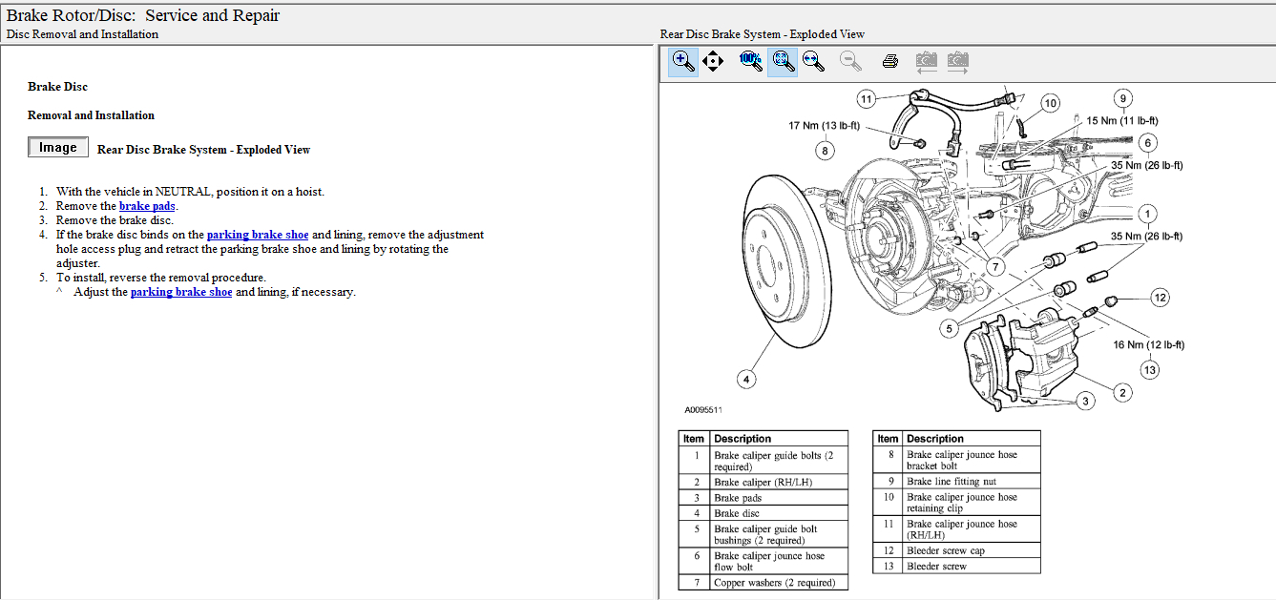Print the exploded view diagram
The width and height of the screenshot is (1276, 600).
coord(890,61)
